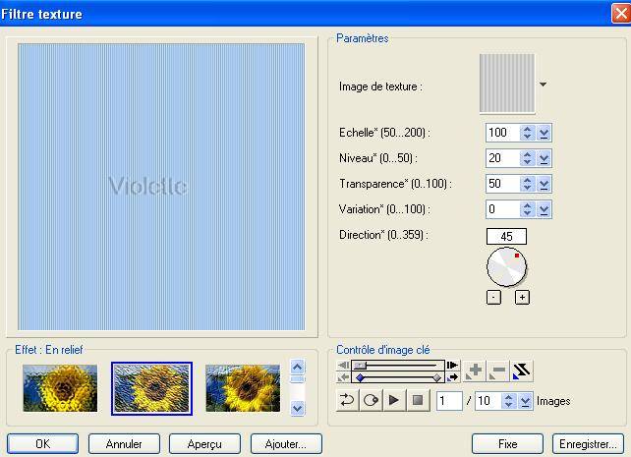Click the reverse keyframe order icon
This screenshot has height=457, width=631.
coord(522,371)
